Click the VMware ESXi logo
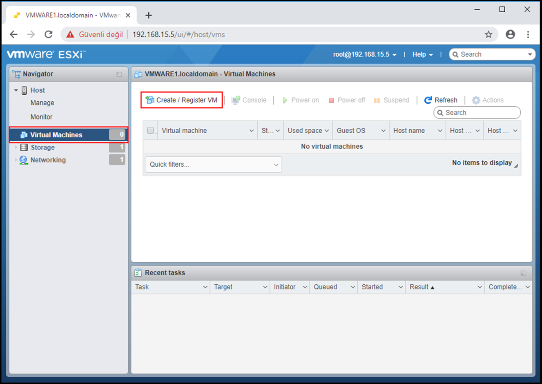The height and width of the screenshot is (384, 542). point(46,54)
